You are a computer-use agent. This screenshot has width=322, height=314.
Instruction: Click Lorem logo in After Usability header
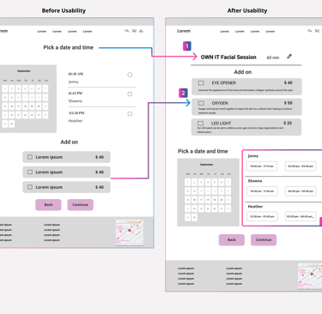coord(184,31)
